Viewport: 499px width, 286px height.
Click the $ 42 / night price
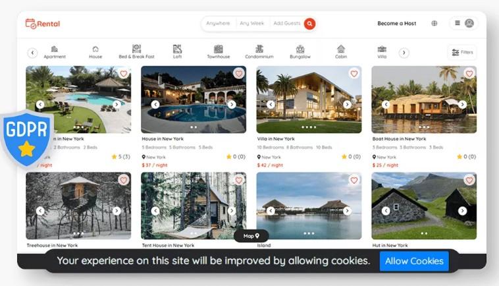270,165
